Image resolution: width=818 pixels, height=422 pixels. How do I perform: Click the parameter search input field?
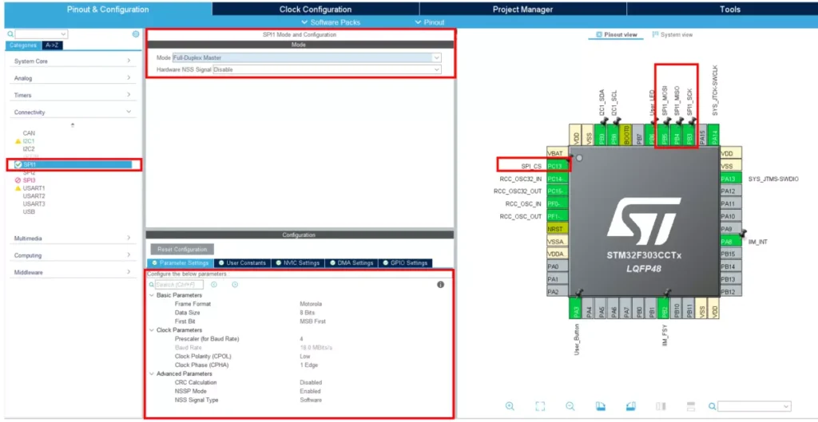click(179, 284)
